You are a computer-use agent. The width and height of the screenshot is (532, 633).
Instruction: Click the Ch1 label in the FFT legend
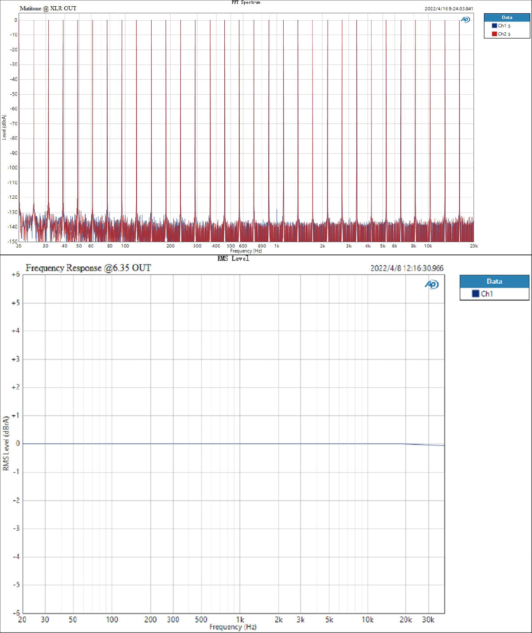(502, 26)
